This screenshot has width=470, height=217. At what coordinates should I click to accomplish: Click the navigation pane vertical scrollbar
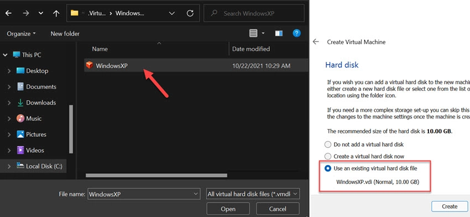click(71, 129)
